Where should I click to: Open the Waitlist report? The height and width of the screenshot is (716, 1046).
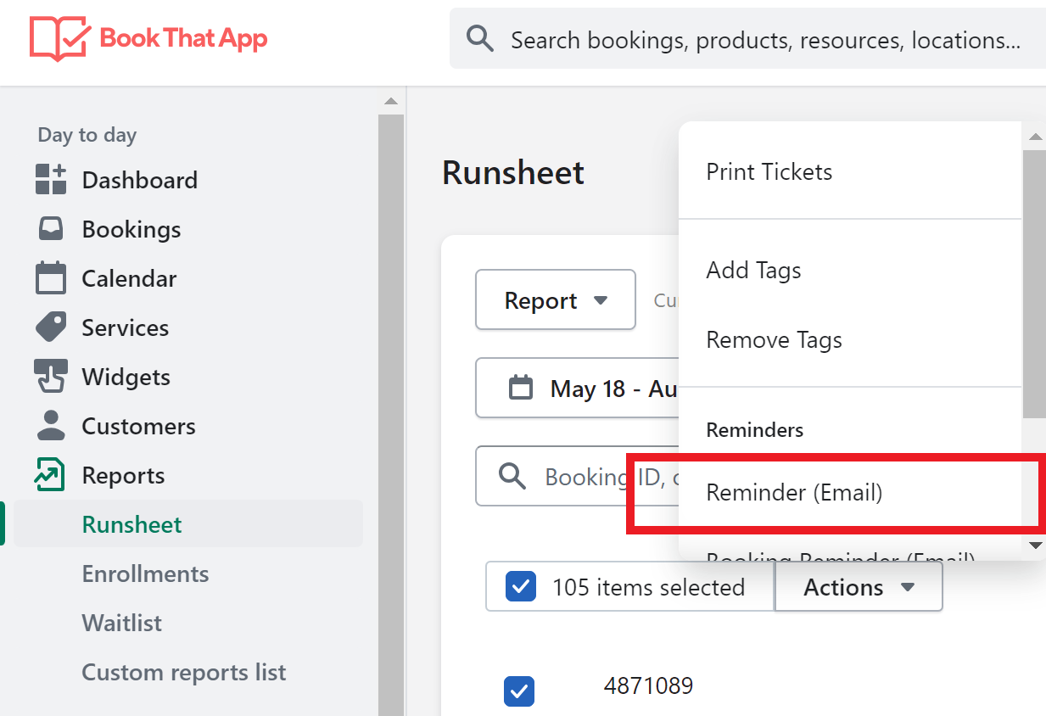pyautogui.click(x=121, y=623)
